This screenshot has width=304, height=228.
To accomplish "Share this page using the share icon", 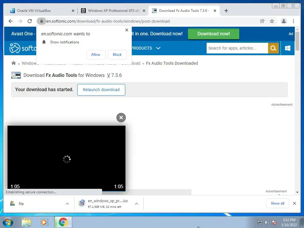I will [262, 21].
